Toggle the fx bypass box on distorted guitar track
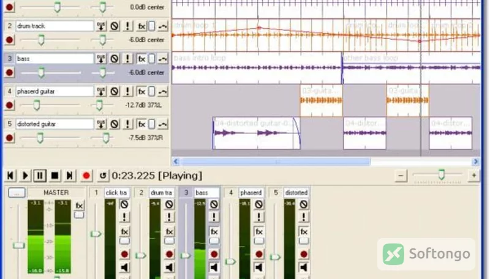490x279 pixels. pyautogui.click(x=151, y=124)
